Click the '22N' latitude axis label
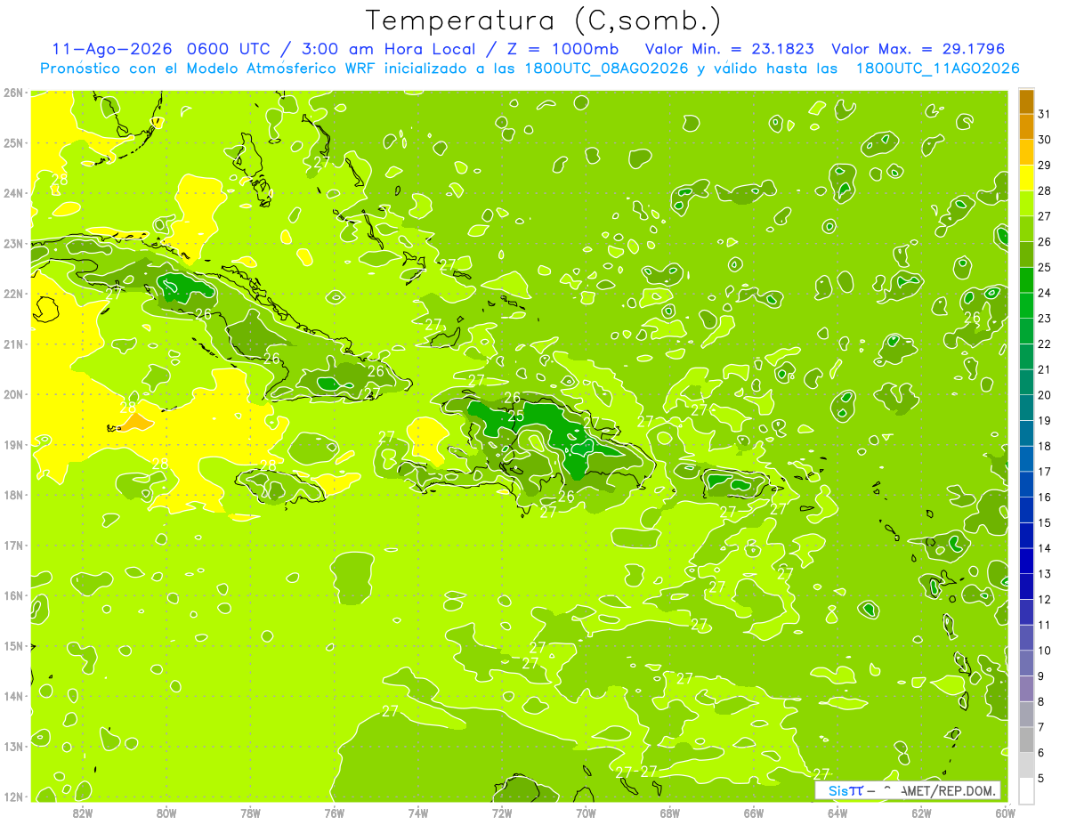The height and width of the screenshot is (825, 1068). [x=12, y=294]
